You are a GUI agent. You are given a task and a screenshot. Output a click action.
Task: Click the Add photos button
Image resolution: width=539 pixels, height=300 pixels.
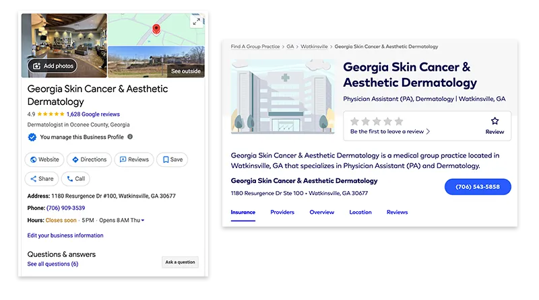53,66
